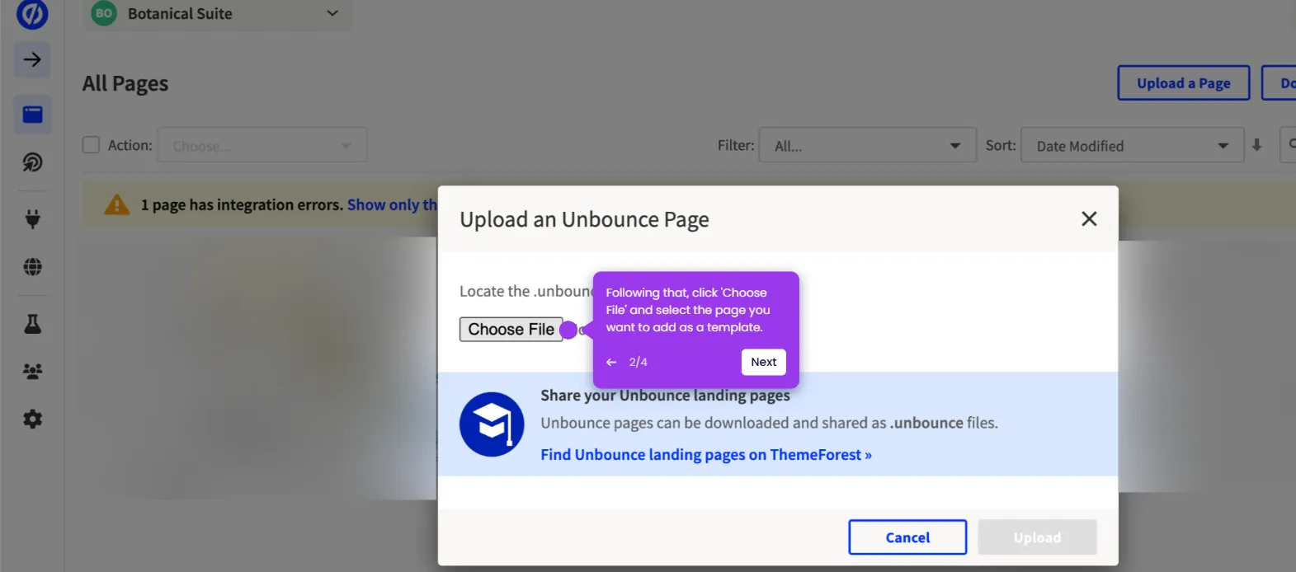
Task: Click the disabled Upload button
Action: pos(1037,537)
